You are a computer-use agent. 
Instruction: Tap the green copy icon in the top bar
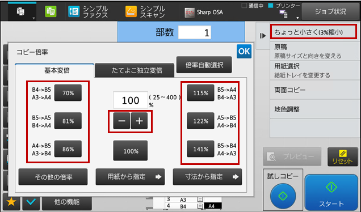[51, 11]
